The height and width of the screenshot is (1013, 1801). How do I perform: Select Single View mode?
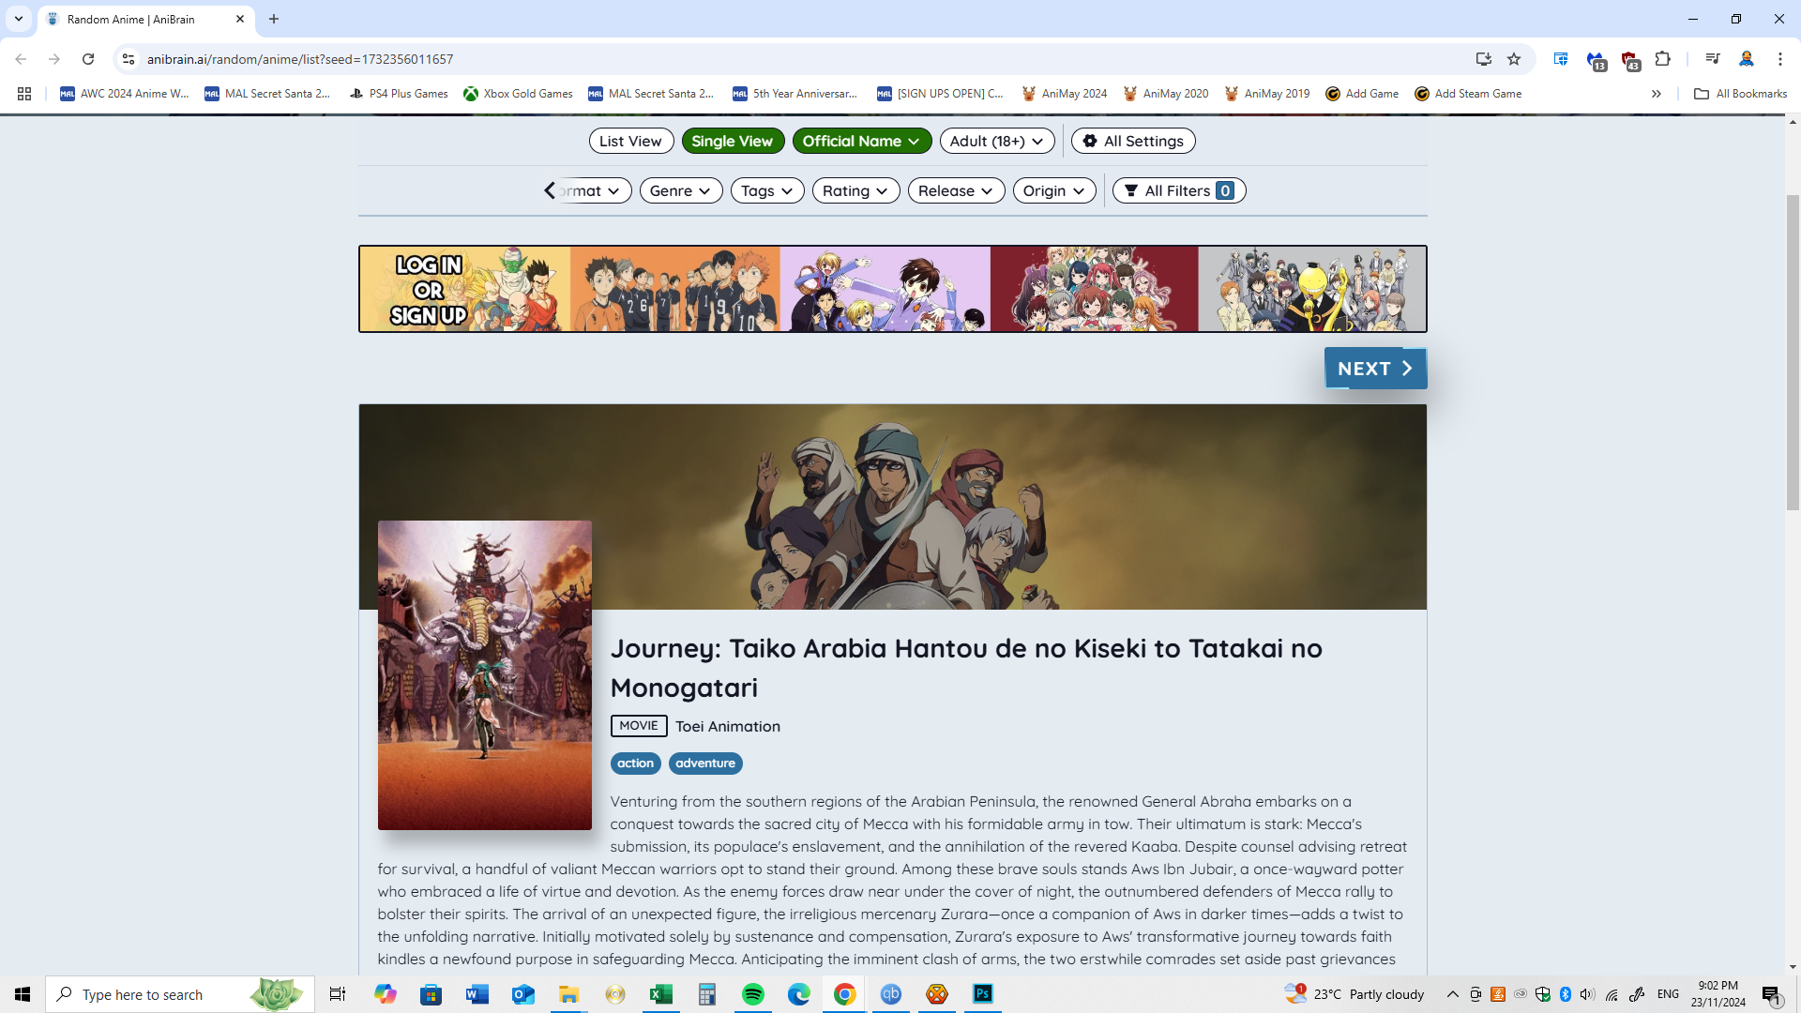coord(732,141)
